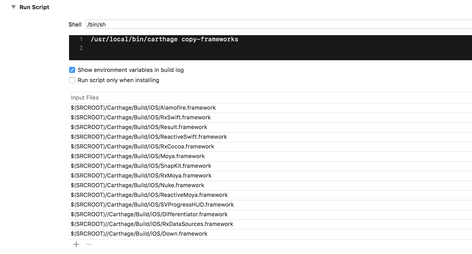Select the RxSwift.framework input file row
This screenshot has width=472, height=254.
(x=141, y=118)
